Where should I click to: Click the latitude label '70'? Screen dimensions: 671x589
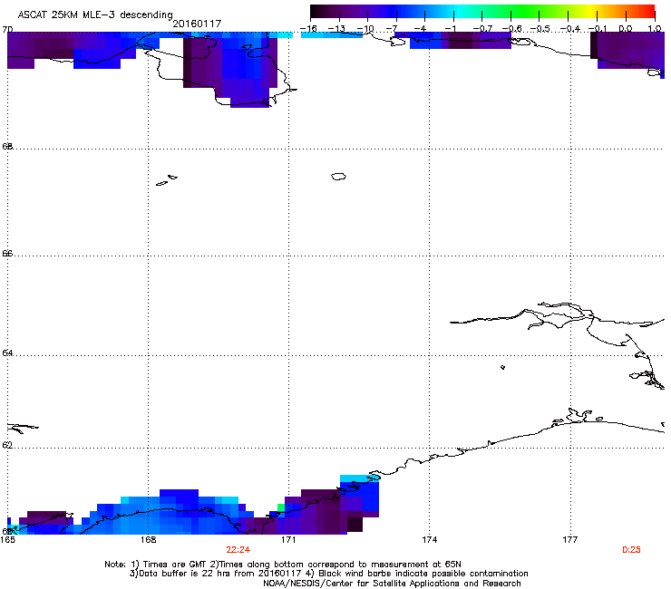[x=7, y=30]
